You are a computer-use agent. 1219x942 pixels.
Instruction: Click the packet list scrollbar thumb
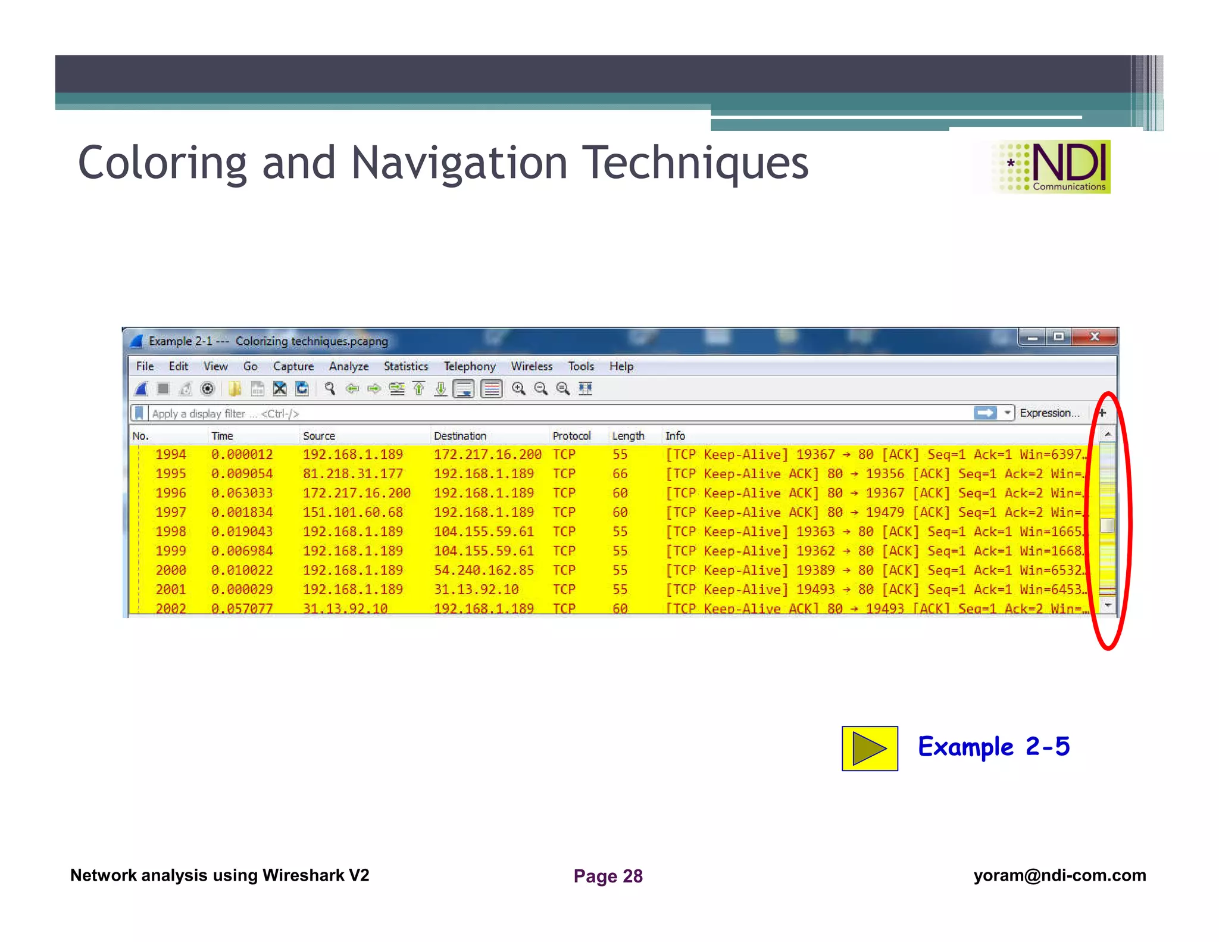(x=1107, y=525)
